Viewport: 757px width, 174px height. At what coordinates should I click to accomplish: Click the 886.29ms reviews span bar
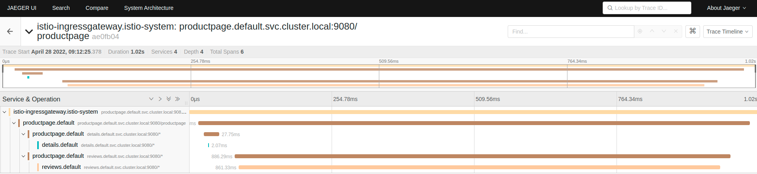[482, 156]
